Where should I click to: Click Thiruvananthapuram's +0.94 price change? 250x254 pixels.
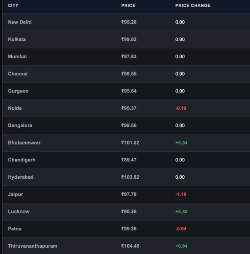[181, 246]
